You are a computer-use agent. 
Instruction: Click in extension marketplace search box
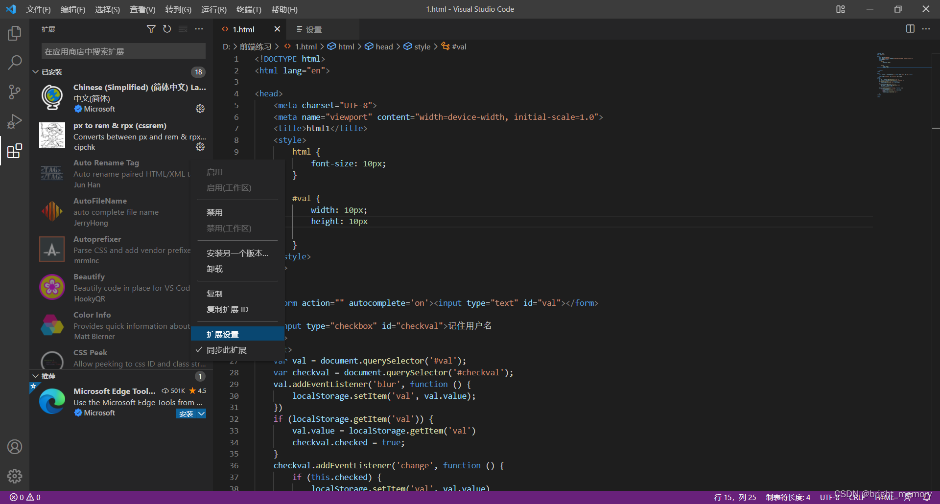(123, 51)
